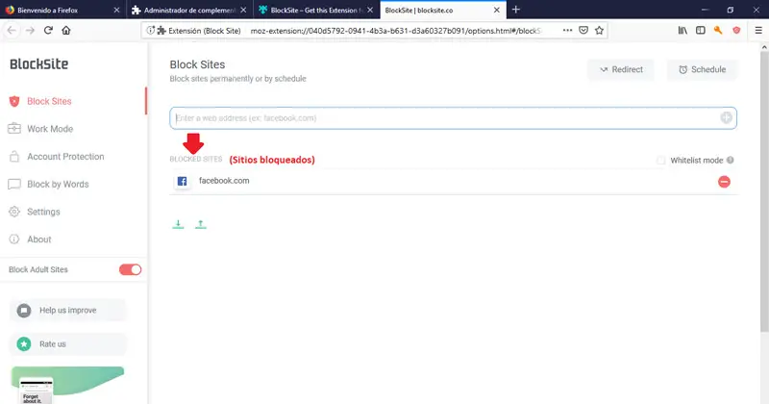Click the address bar URL

tap(396, 31)
